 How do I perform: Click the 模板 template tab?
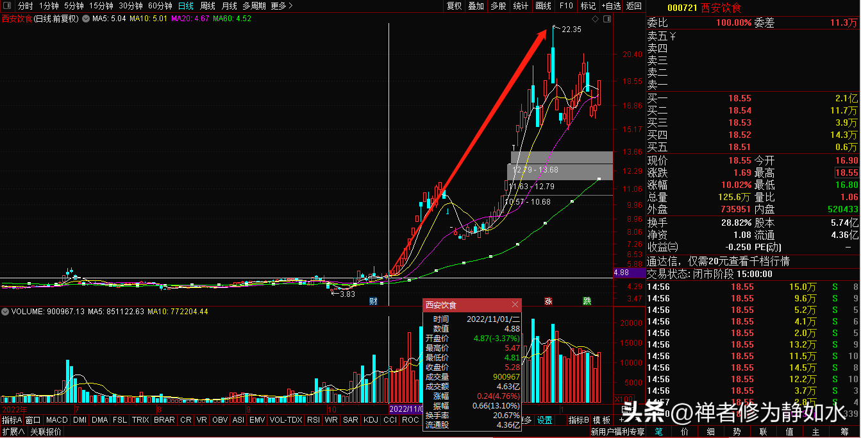tap(601, 420)
